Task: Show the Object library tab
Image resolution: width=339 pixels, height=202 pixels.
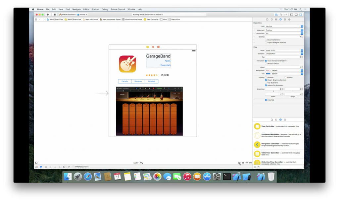Action: (x=280, y=119)
